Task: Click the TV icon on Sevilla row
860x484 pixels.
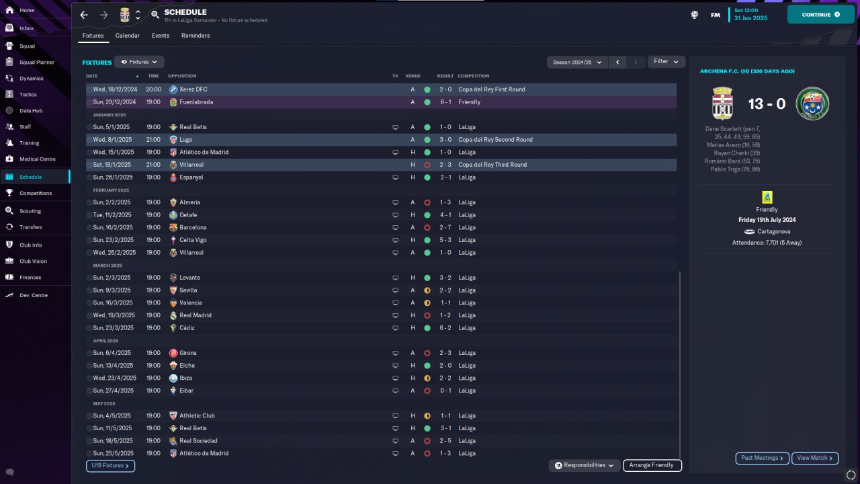Action: click(x=396, y=290)
